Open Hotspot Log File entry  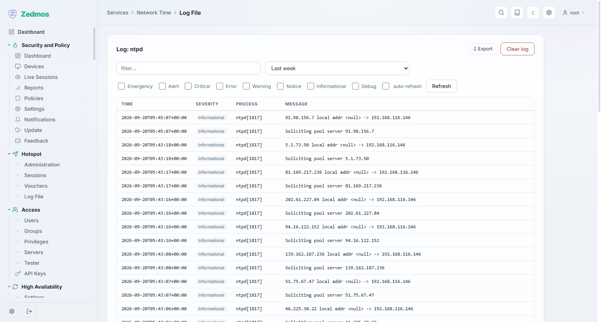(34, 196)
